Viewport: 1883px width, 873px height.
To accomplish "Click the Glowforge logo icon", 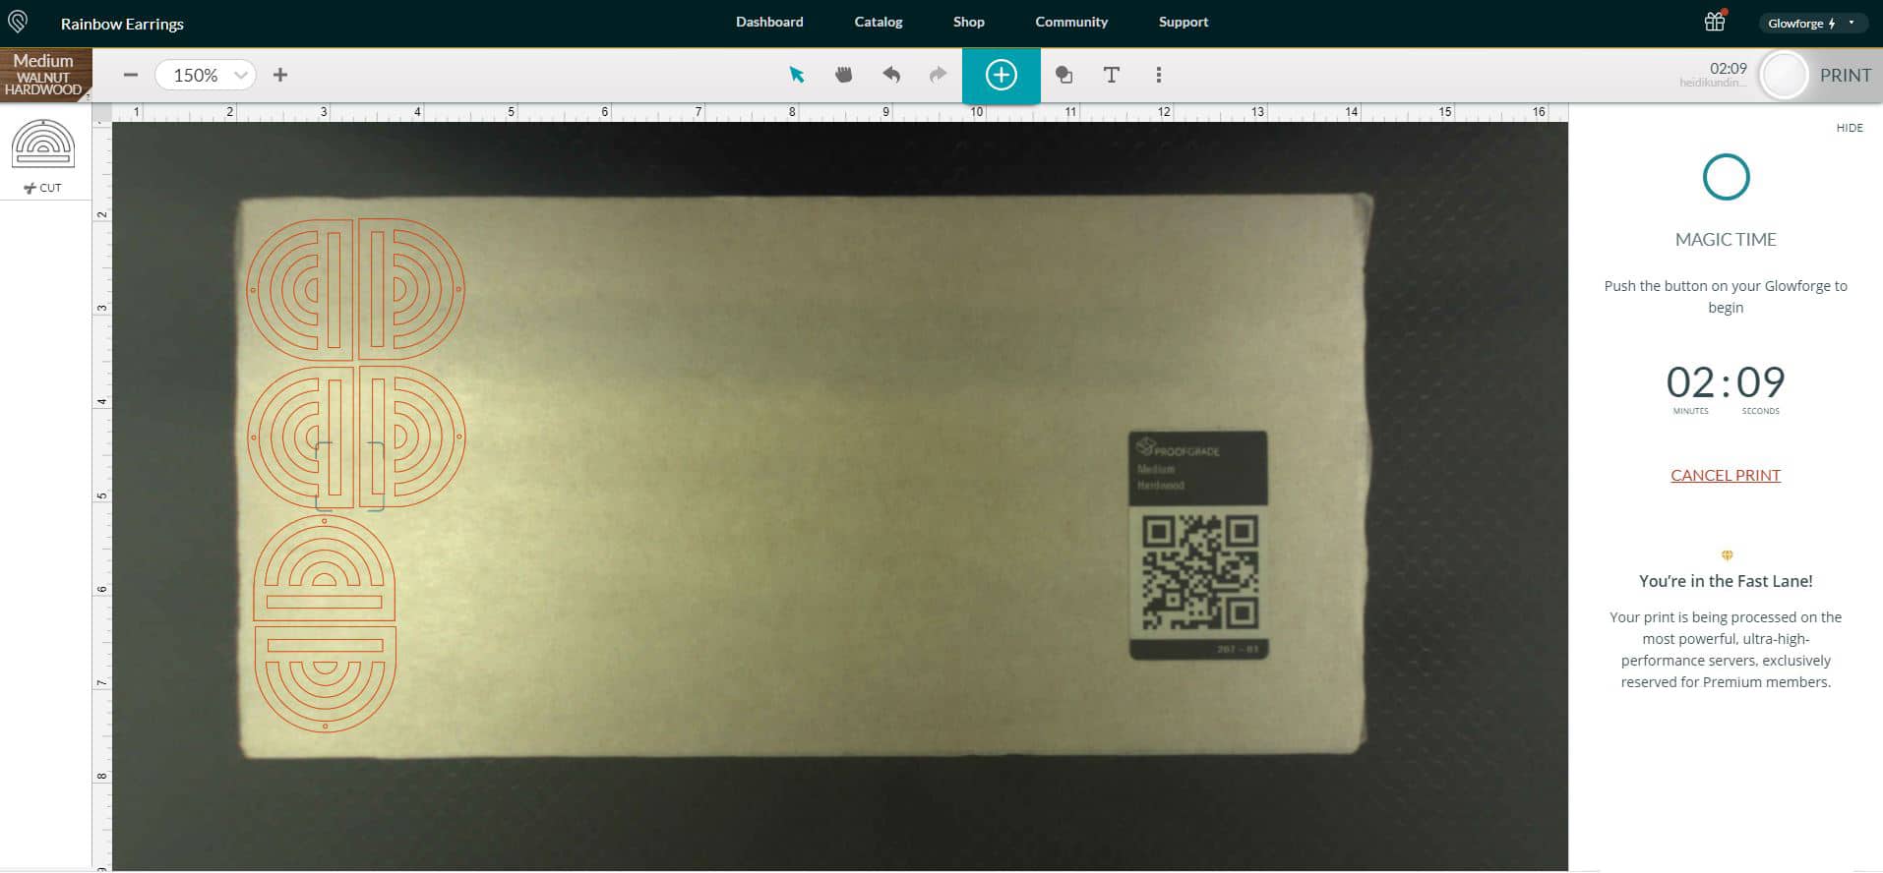I will coord(18,22).
